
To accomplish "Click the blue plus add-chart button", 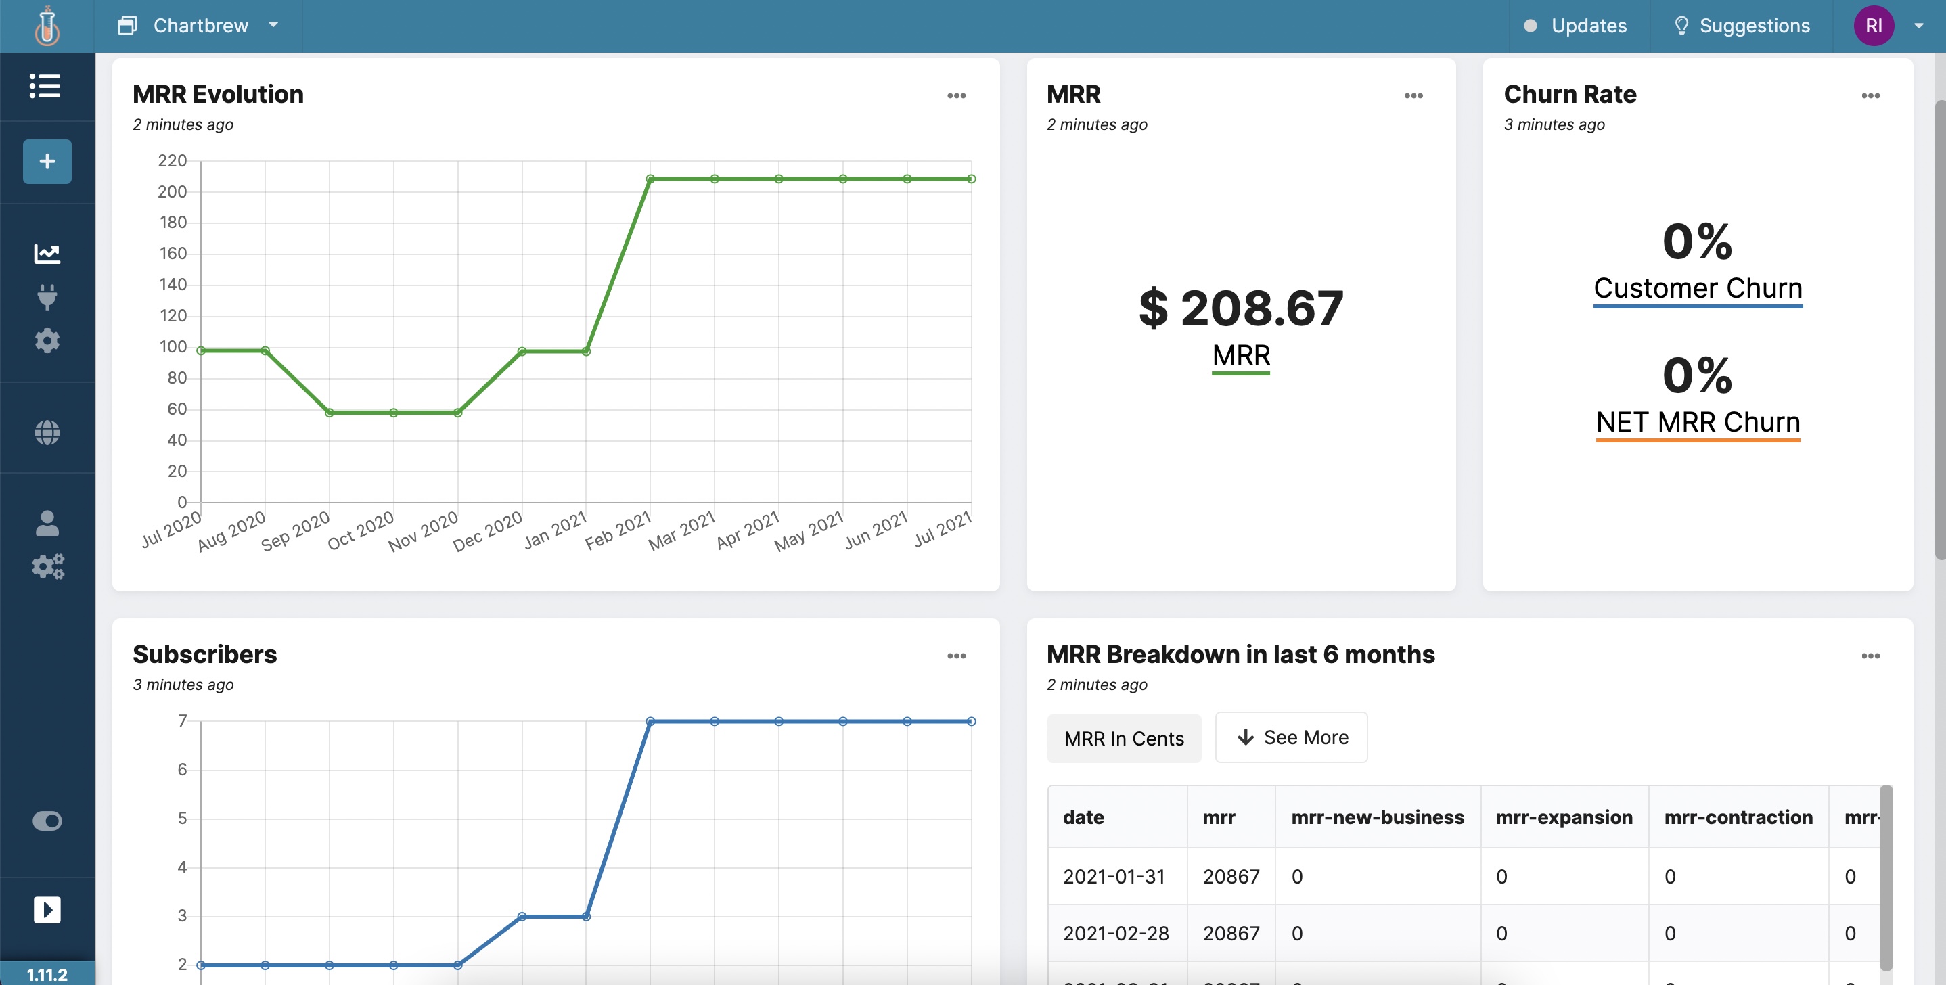I will (47, 161).
